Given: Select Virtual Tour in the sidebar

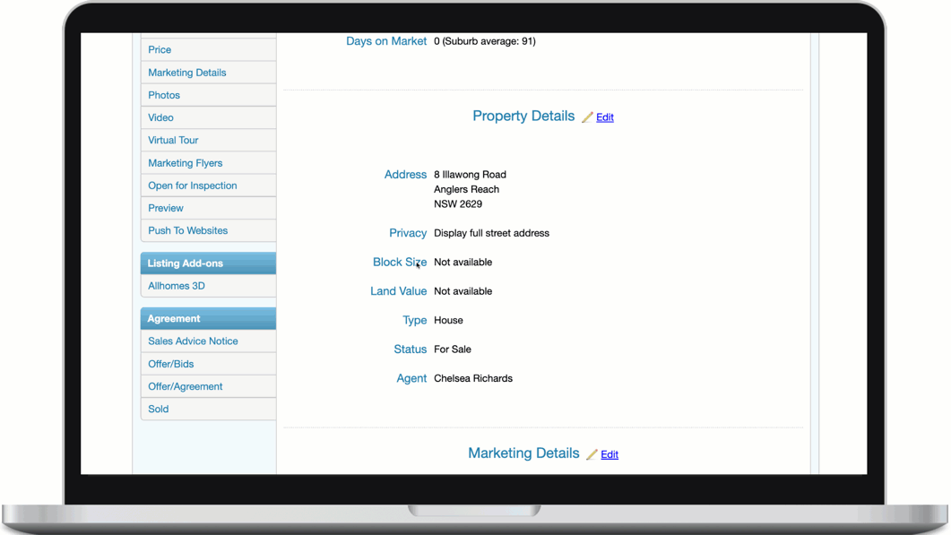Looking at the screenshot, I should coord(173,140).
